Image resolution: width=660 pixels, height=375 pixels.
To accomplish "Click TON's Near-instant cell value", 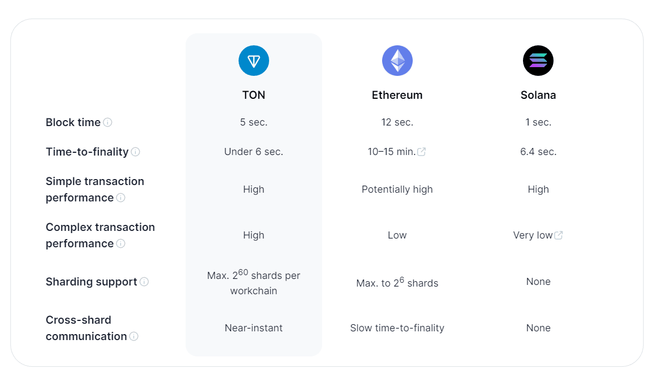I will (x=254, y=328).
